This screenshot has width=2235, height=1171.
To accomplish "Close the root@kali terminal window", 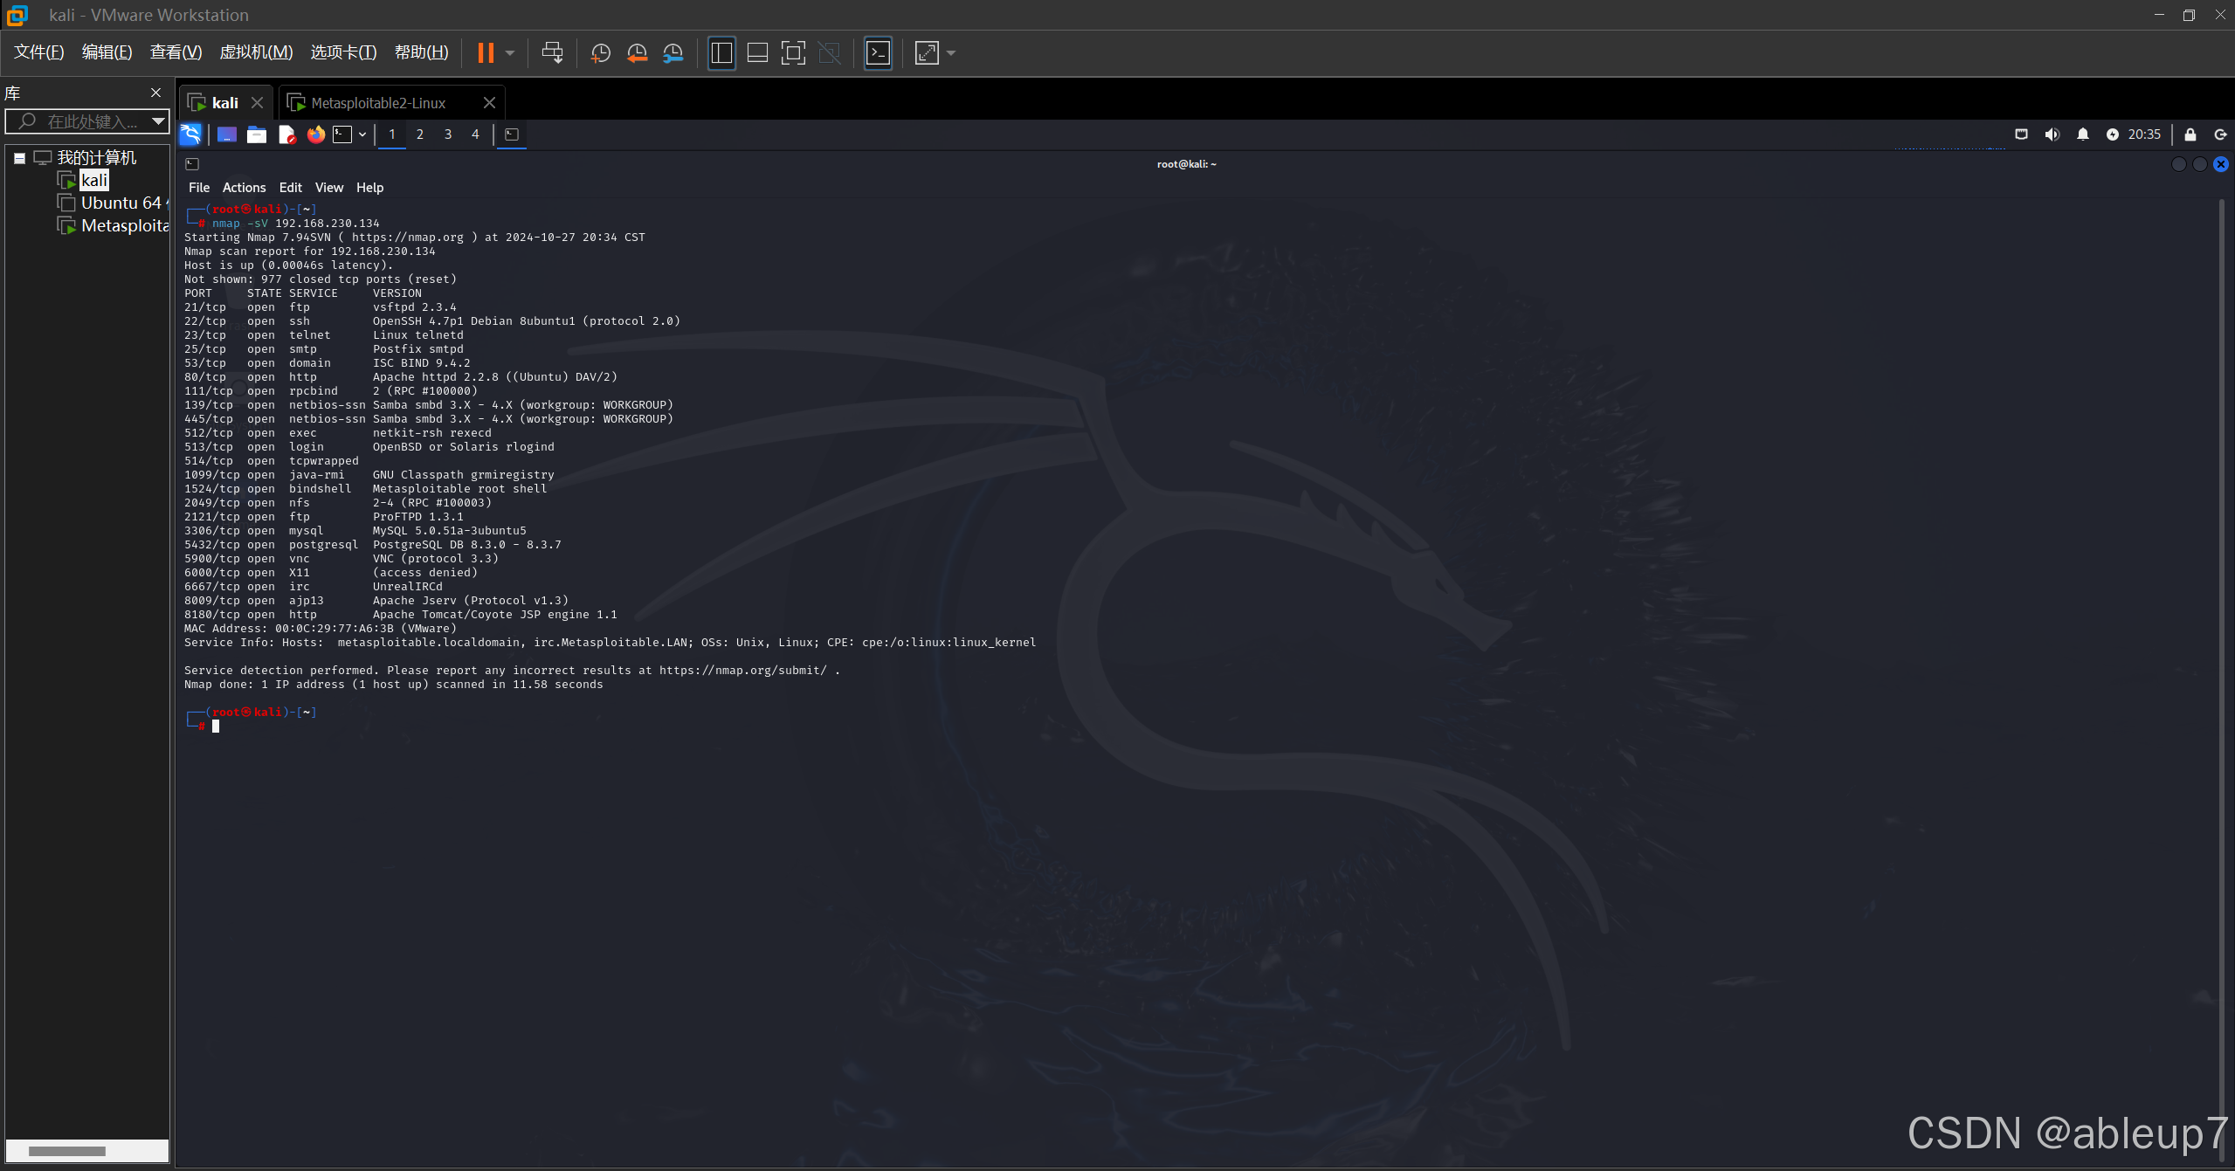I will coord(2221,164).
